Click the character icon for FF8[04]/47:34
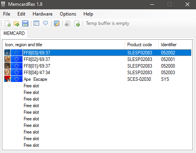The height and width of the screenshot is (153, 196). pyautogui.click(x=7, y=73)
